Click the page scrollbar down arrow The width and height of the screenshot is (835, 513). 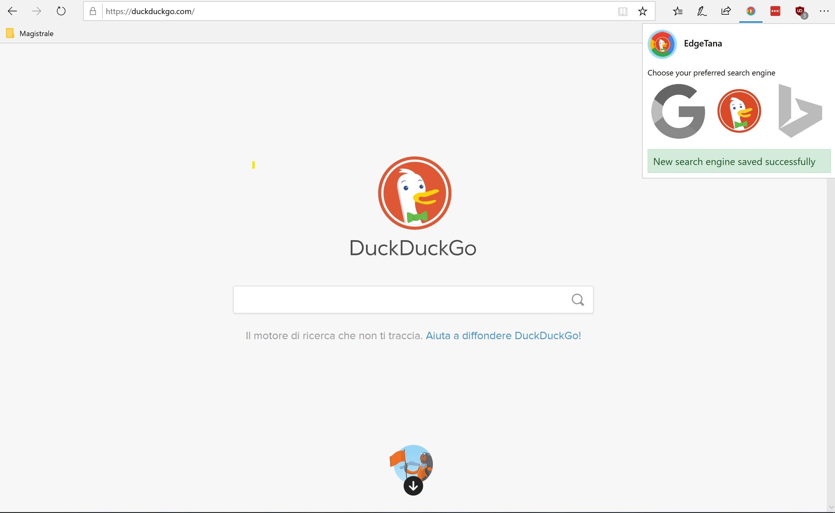click(831, 508)
